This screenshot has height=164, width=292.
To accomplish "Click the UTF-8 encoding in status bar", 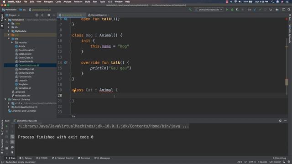I will (252, 162).
